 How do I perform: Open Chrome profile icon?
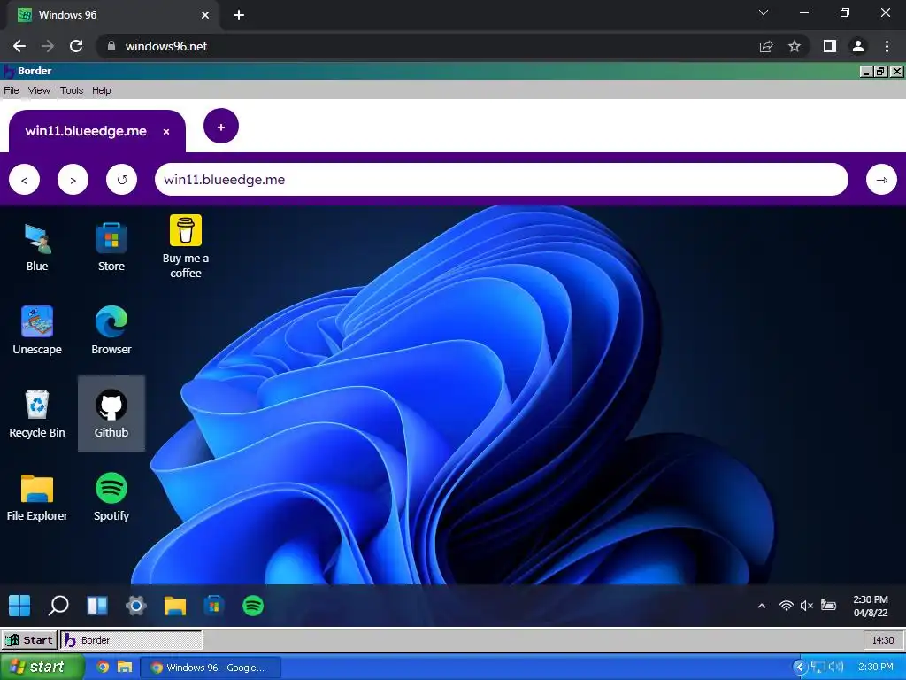pos(858,46)
